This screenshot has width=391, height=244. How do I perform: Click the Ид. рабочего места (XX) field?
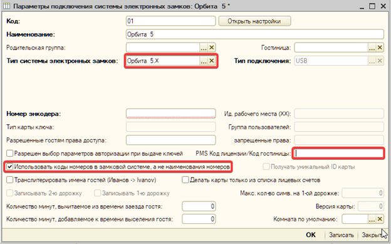339,114
